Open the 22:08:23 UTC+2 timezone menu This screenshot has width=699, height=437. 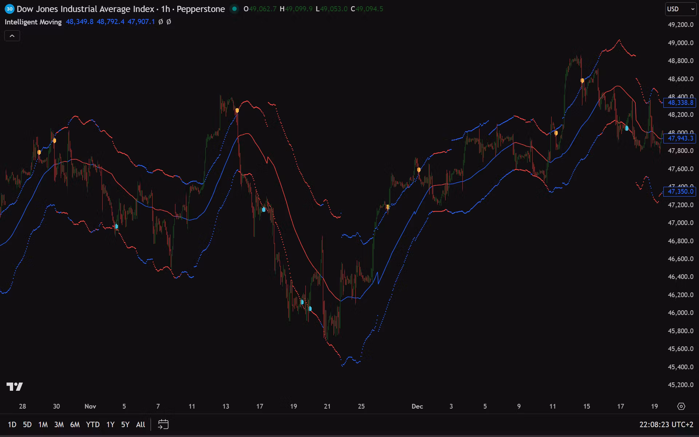(x=666, y=425)
